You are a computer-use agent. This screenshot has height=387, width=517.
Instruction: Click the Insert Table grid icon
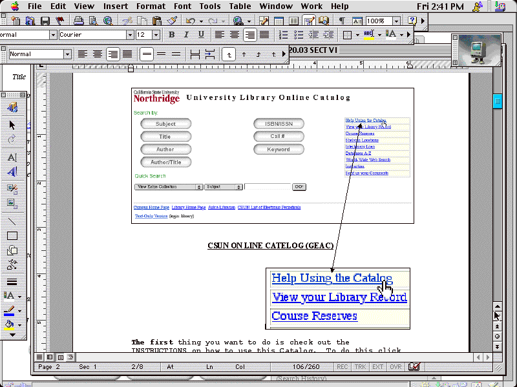tap(279, 21)
